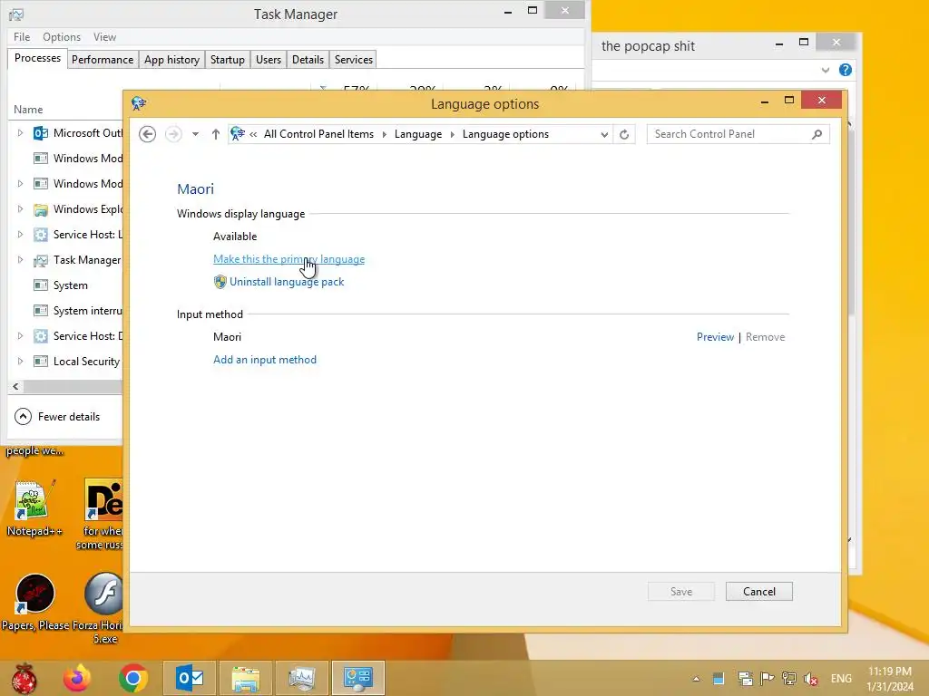Expand the ribbon chevron in the popcap window
Viewport: 929px width, 696px height.
(826, 70)
